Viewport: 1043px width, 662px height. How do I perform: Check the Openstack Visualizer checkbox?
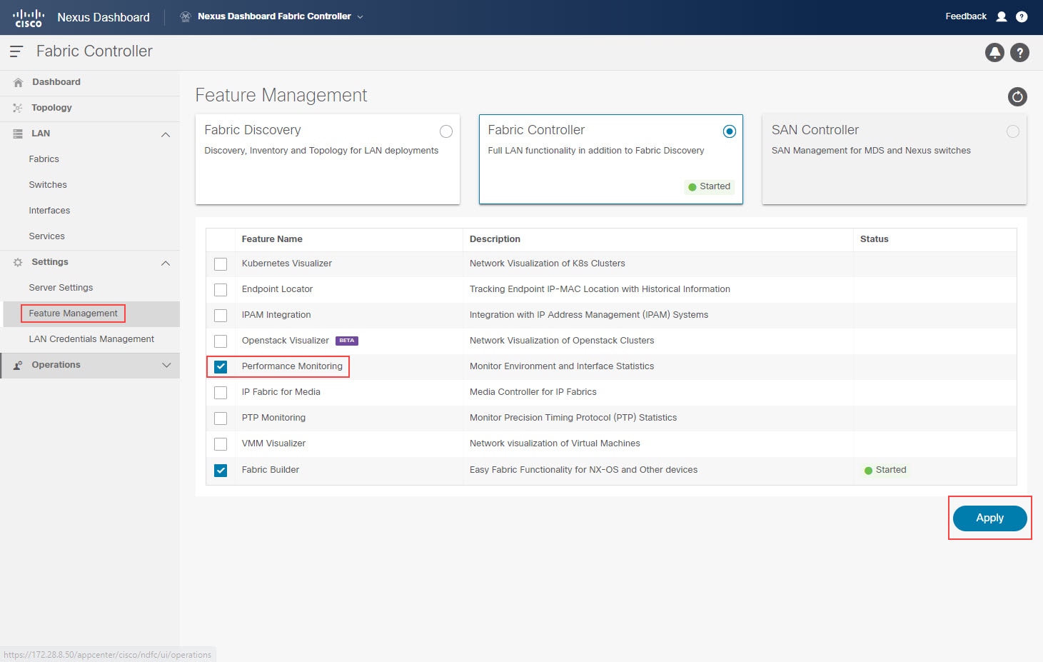click(x=221, y=341)
